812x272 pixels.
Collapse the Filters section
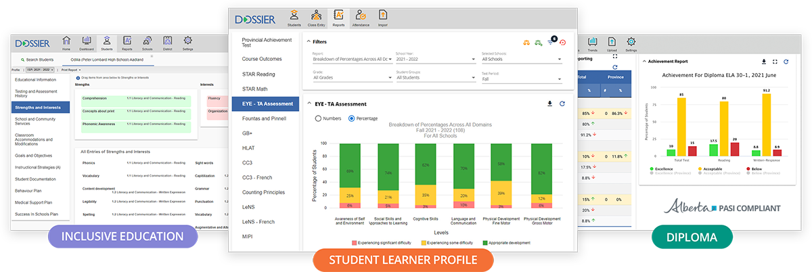click(x=309, y=41)
